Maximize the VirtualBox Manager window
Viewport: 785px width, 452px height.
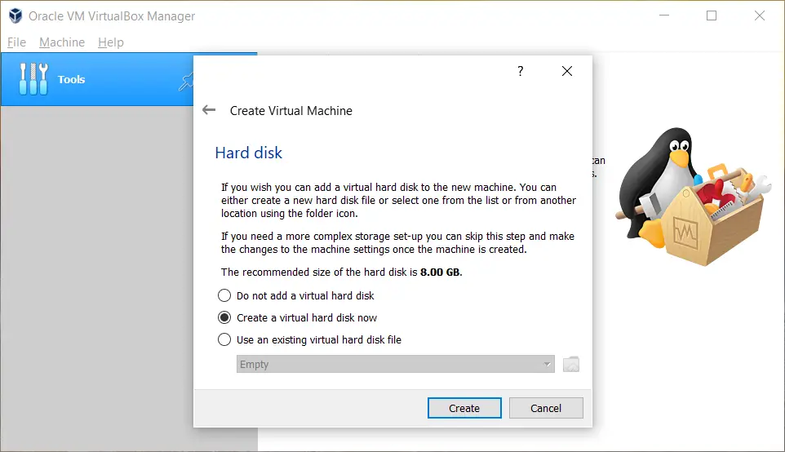point(712,16)
